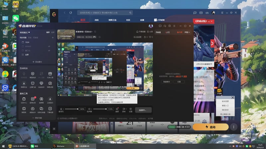The image size is (266, 149).
Task: Open Windows Start button
Action: tap(3, 146)
